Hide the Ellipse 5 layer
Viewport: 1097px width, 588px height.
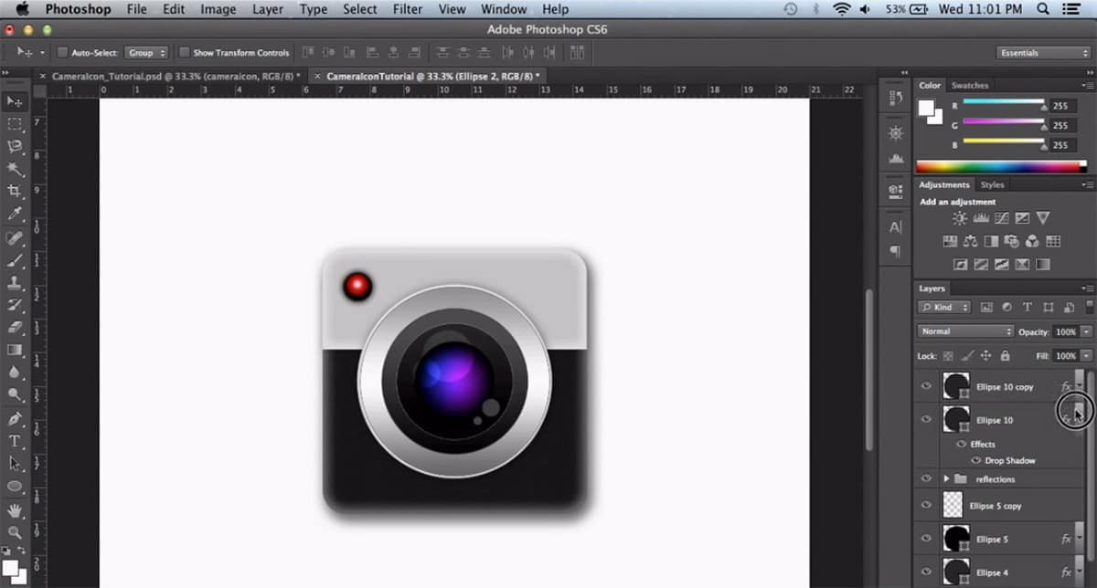pyautogui.click(x=926, y=539)
